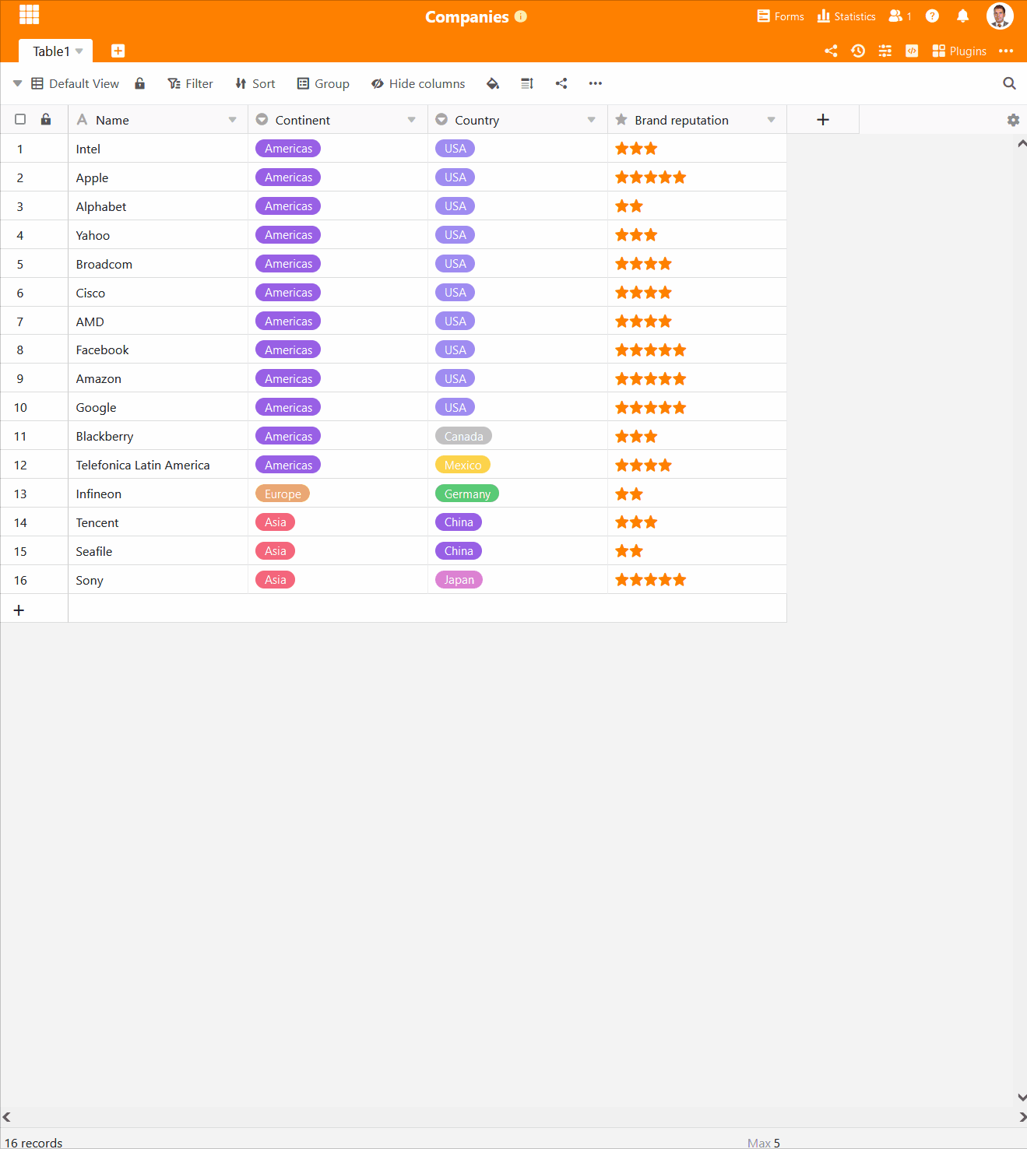1027x1149 pixels.
Task: Open the apps grid menu icon
Action: pyautogui.click(x=30, y=15)
